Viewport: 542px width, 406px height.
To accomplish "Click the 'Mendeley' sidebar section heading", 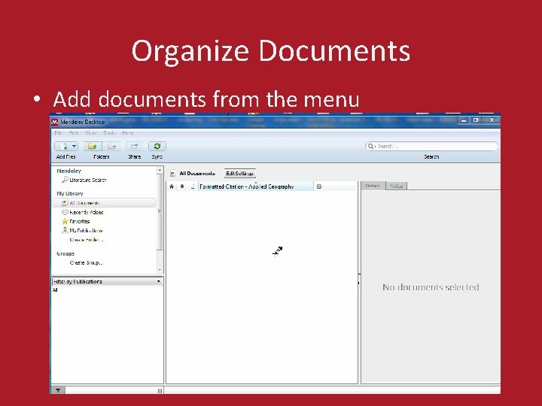I will [69, 171].
